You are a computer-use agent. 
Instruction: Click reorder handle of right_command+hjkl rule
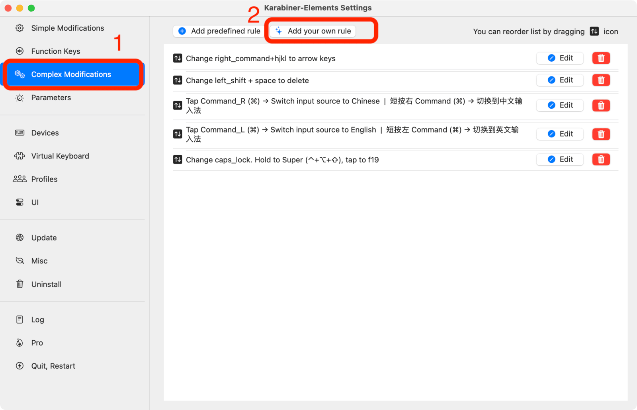point(178,58)
